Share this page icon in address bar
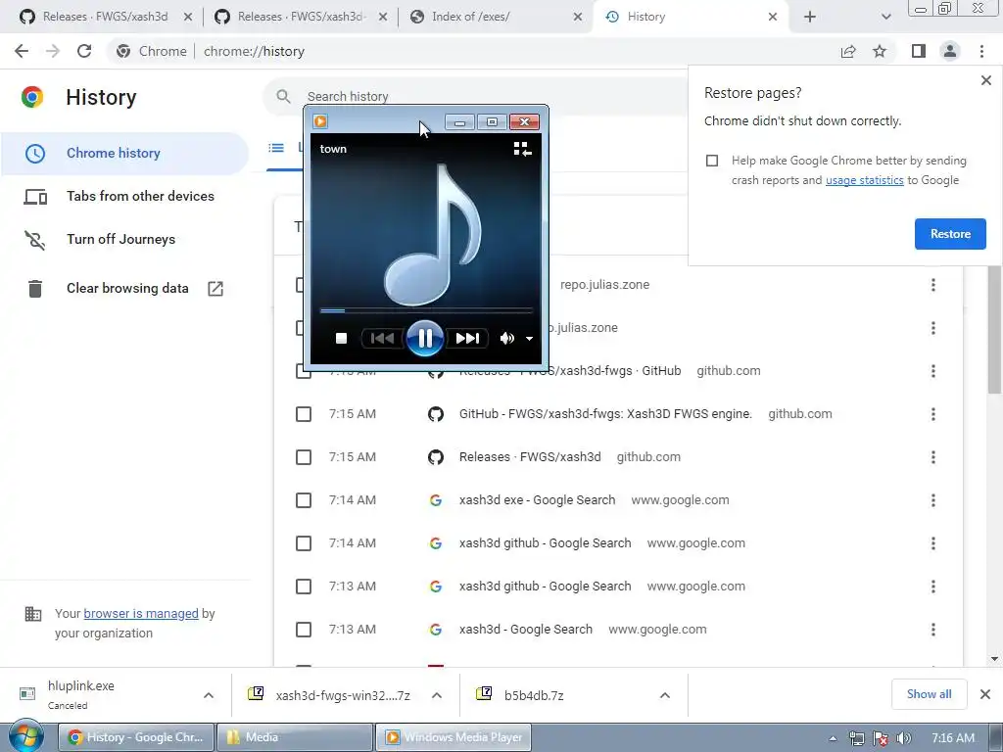1003x752 pixels. pos(848,51)
